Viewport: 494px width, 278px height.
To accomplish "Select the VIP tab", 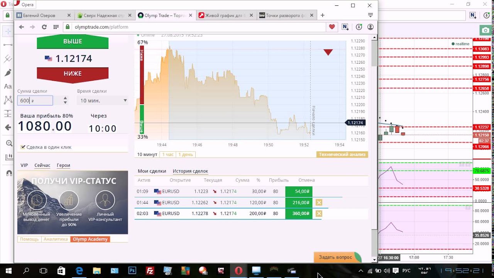I will 24,165.
